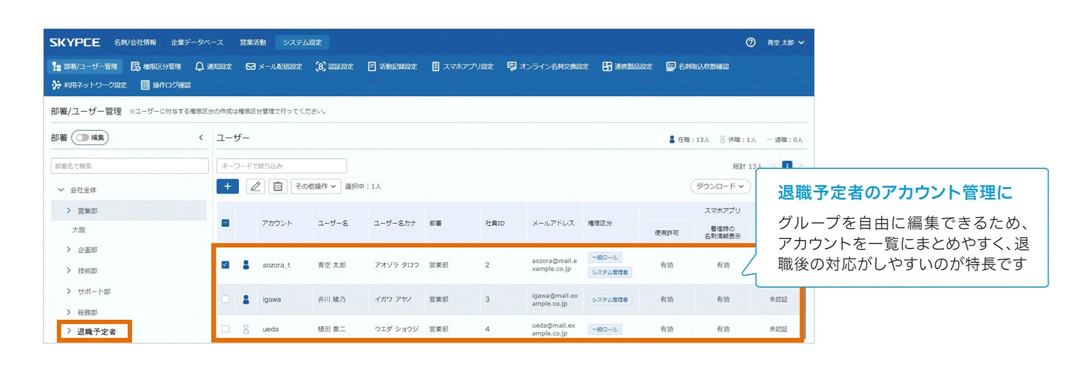Expand the 退職予定者 department node
Screen dimensions: 1092x372
click(69, 331)
